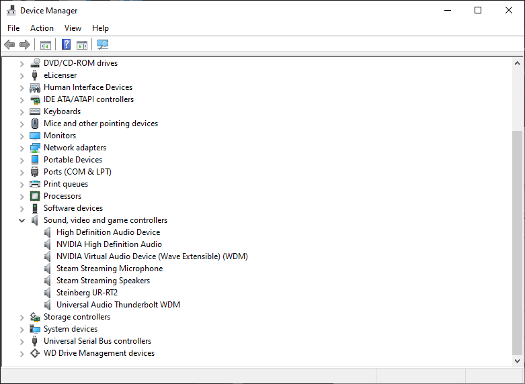Open the File menu

13,28
